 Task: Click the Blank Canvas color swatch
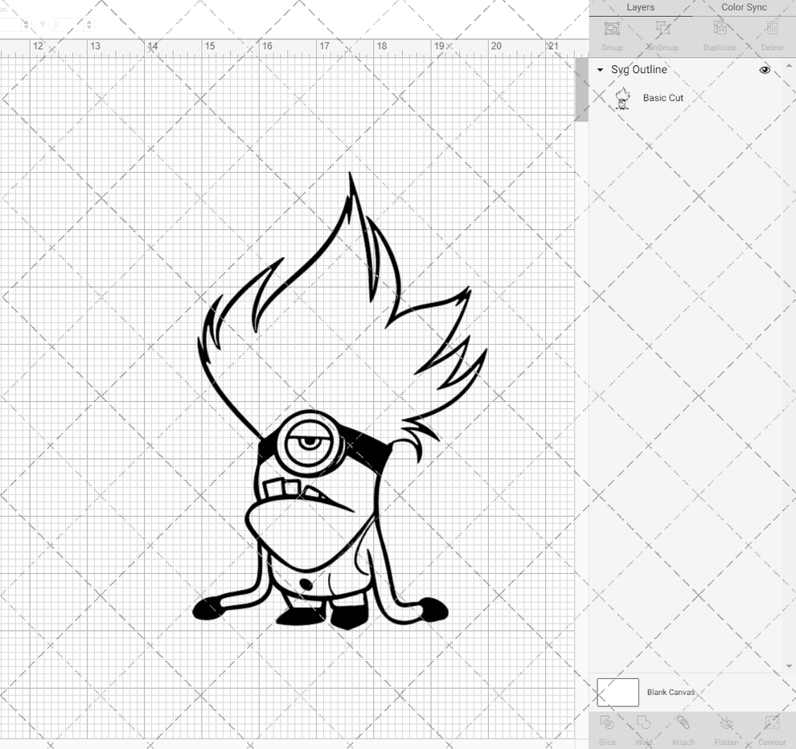617,692
